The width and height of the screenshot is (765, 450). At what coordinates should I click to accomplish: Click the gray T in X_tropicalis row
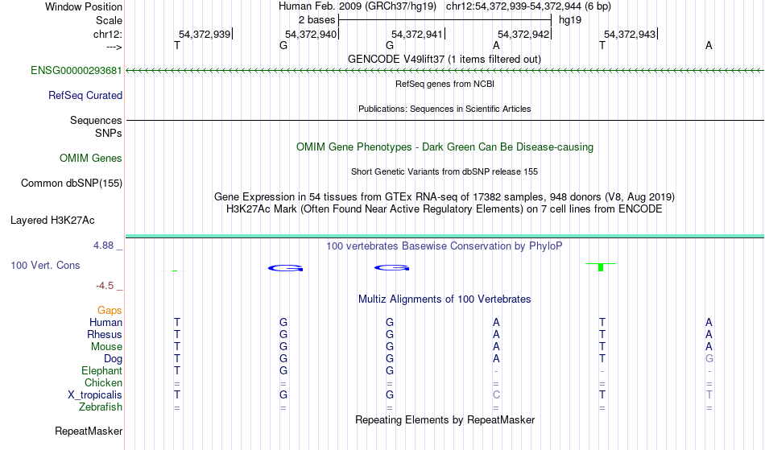709,395
